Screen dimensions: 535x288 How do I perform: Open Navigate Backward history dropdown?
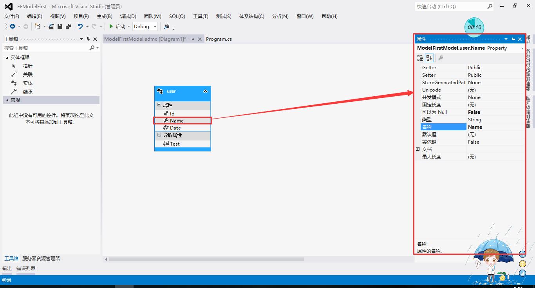18,27
